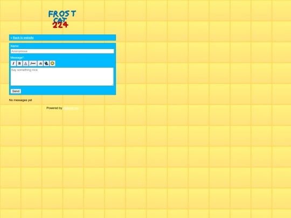Image resolution: width=291 pixels, height=218 pixels.
Task: Click the Frost Cat 224 logo
Action: tap(62, 19)
